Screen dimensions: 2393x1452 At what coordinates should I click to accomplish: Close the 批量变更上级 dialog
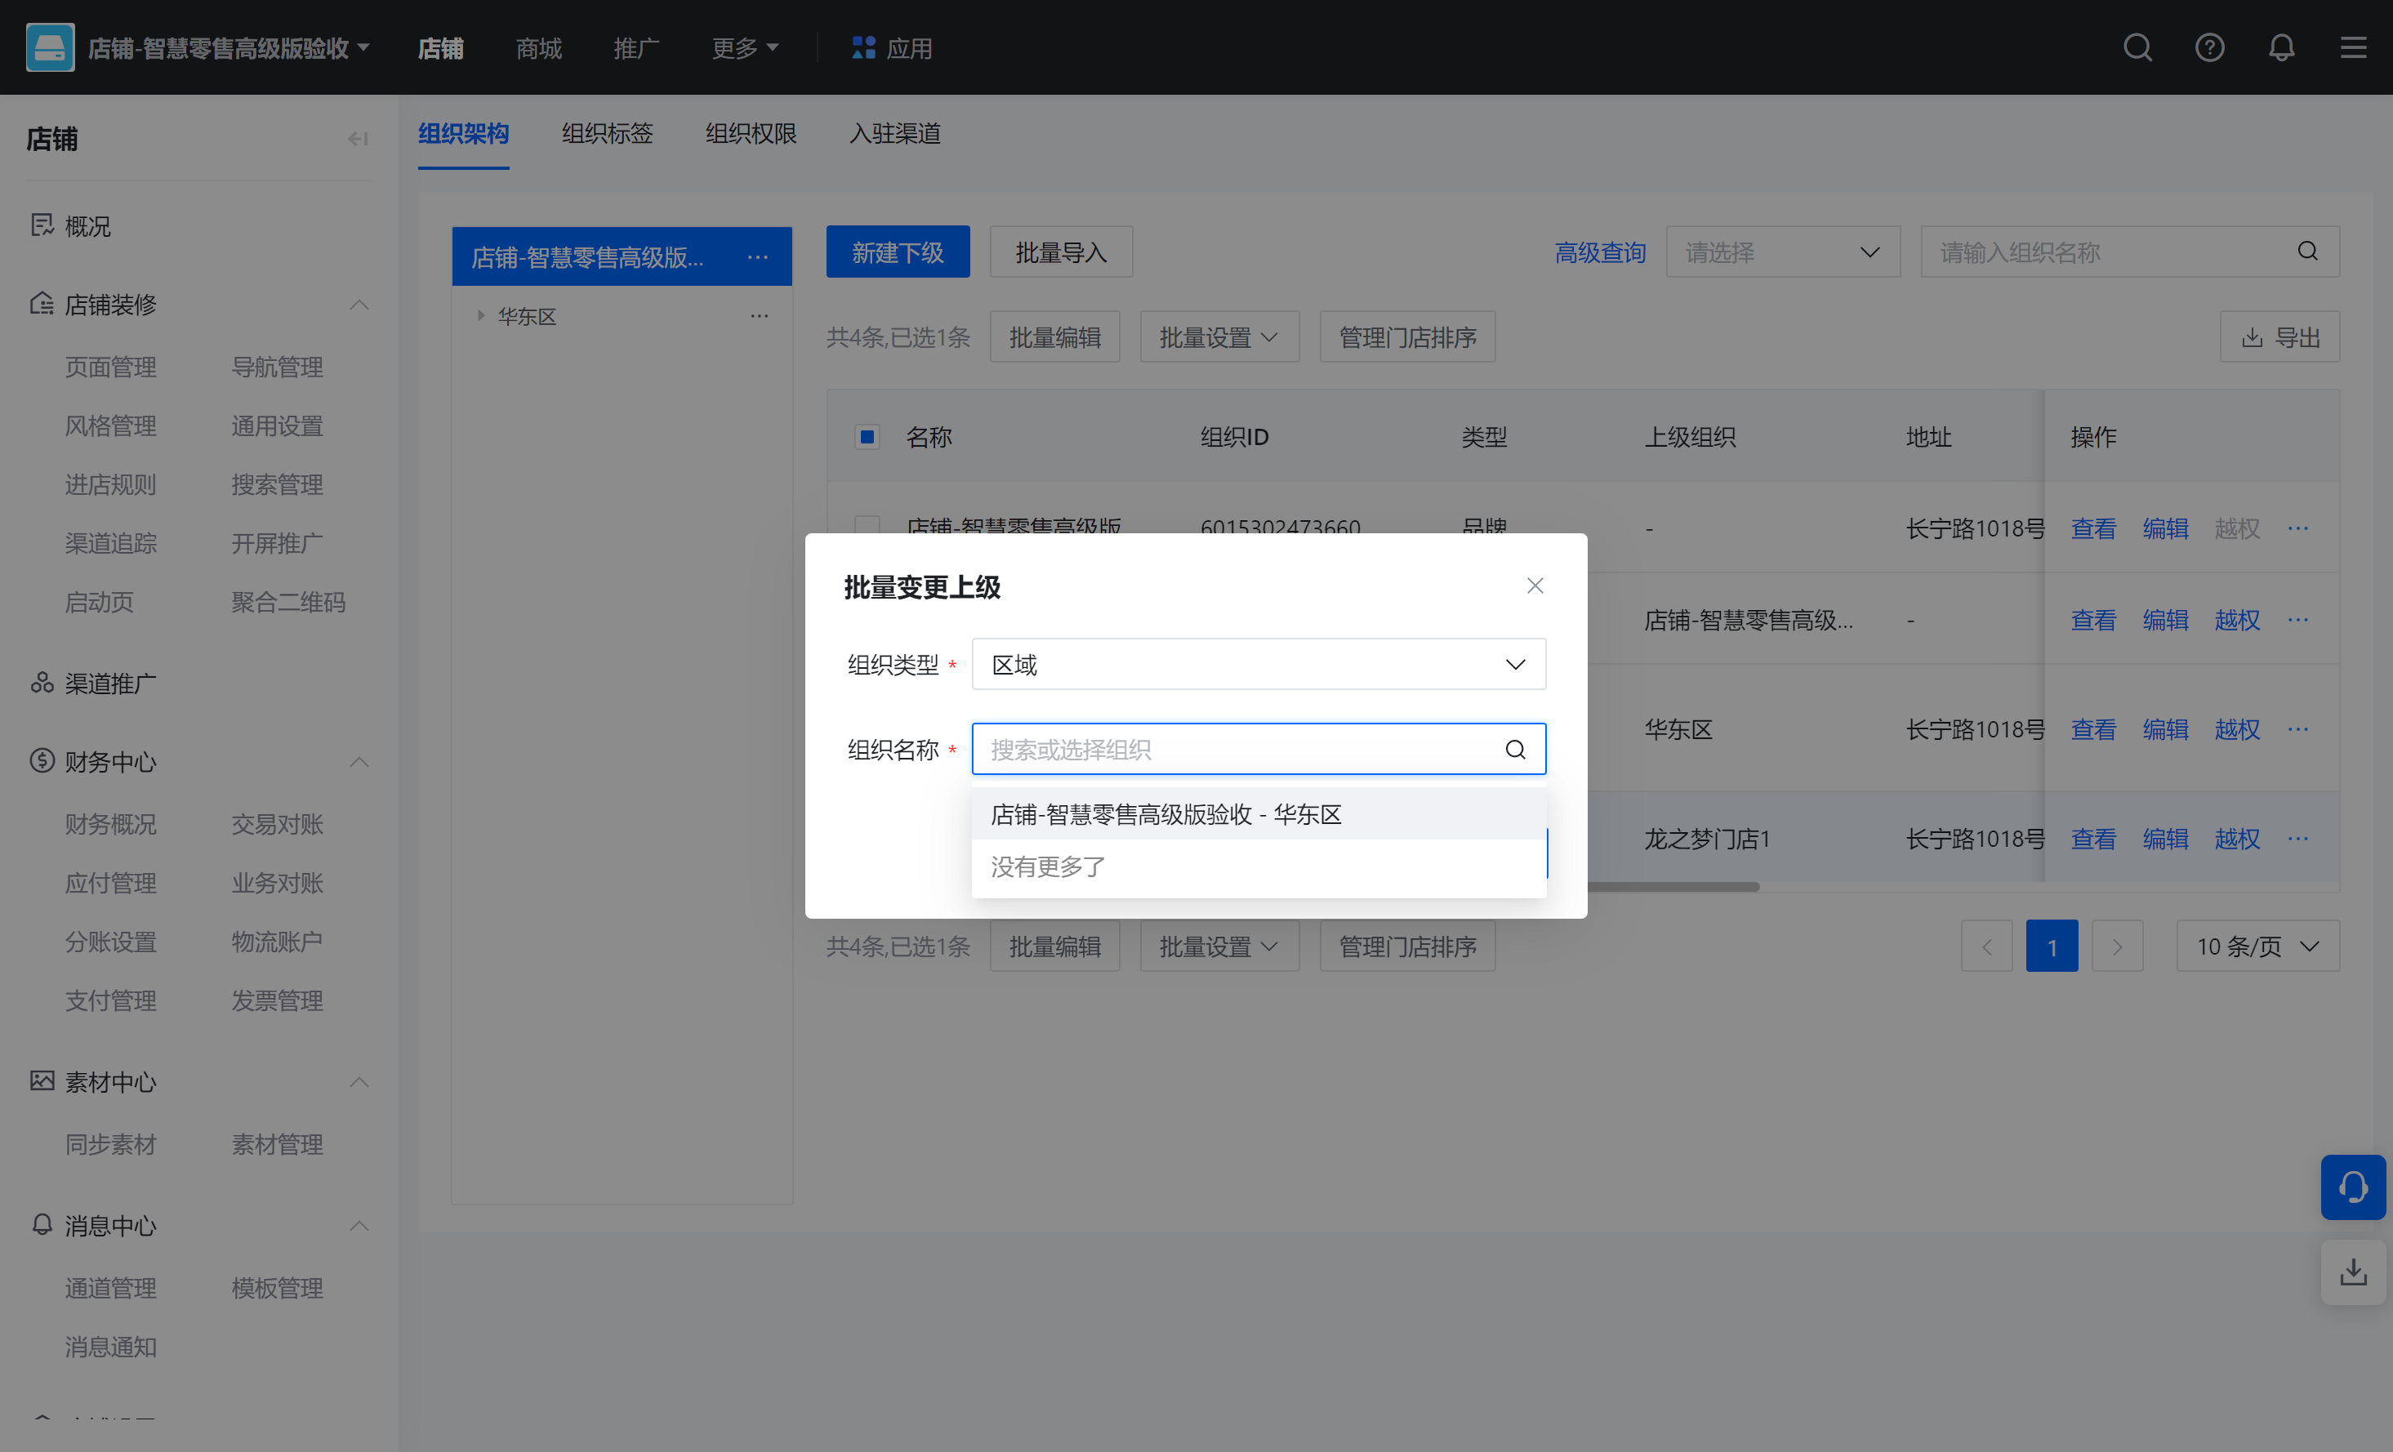pos(1535,586)
